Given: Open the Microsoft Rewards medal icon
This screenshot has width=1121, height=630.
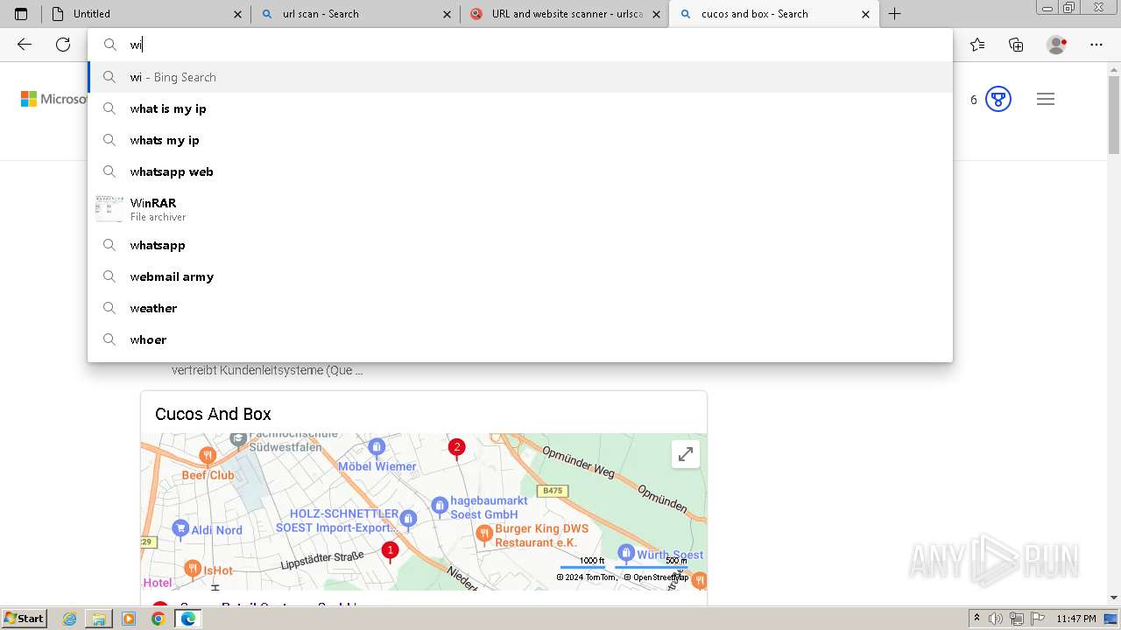Looking at the screenshot, I should tap(998, 99).
